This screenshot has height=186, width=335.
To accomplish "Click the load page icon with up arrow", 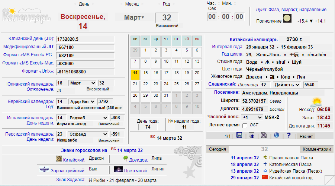I will tap(251, 135).
